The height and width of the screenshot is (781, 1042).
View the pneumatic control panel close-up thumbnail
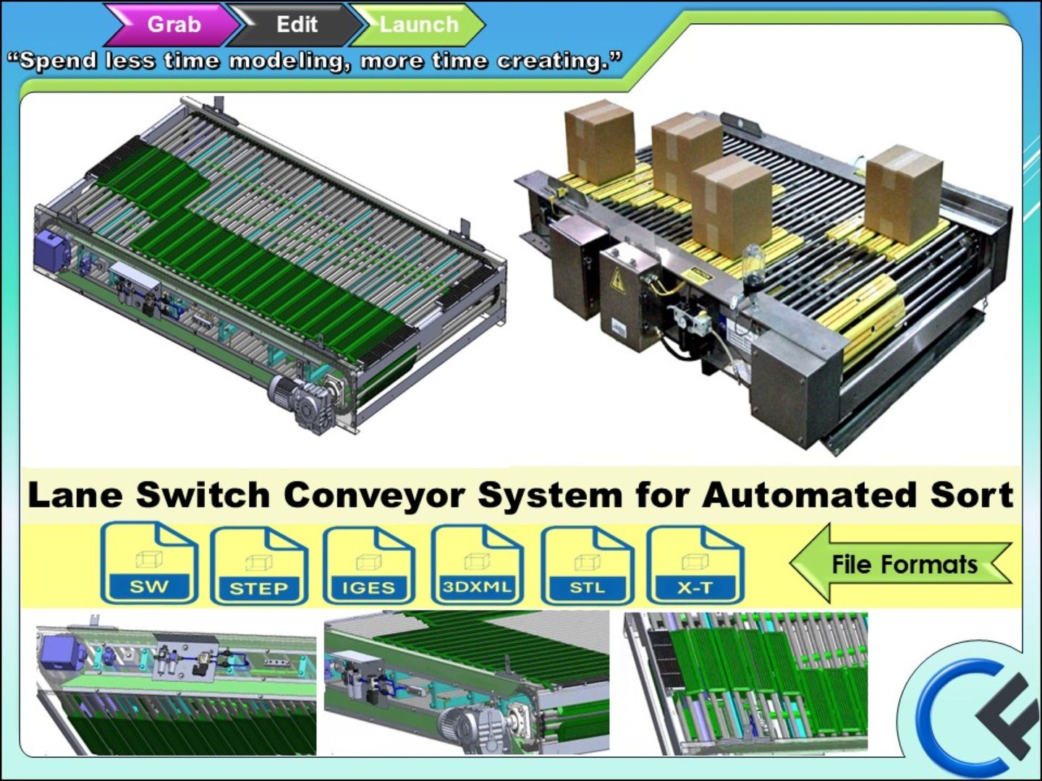(176, 683)
